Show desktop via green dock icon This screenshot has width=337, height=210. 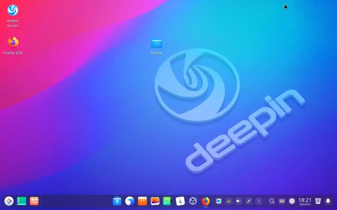22,201
